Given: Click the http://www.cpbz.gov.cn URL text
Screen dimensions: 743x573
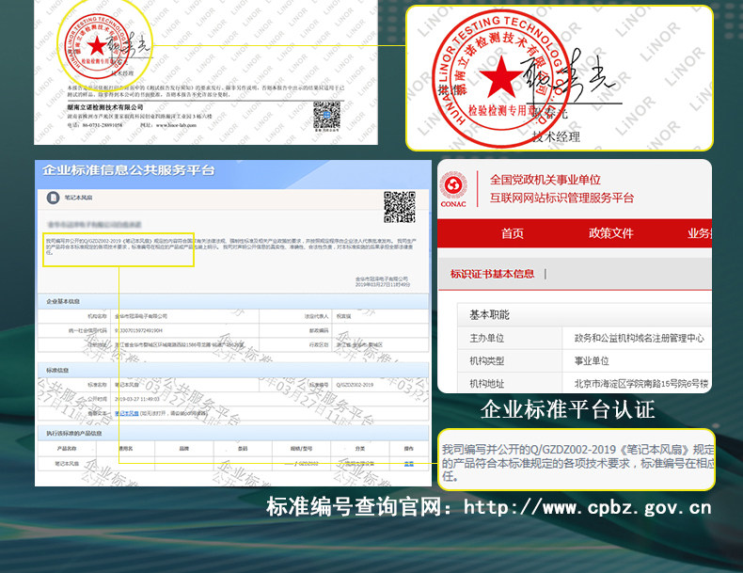Looking at the screenshot, I should pyautogui.click(x=587, y=507).
